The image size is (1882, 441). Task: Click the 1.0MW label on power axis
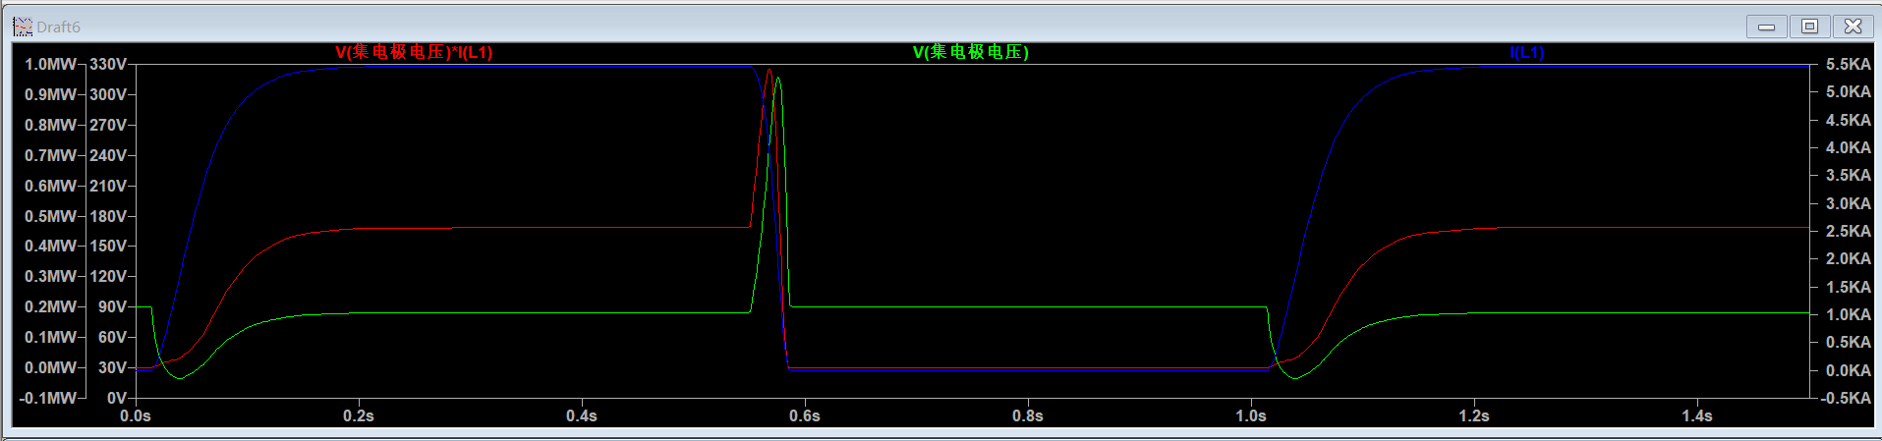tap(50, 65)
